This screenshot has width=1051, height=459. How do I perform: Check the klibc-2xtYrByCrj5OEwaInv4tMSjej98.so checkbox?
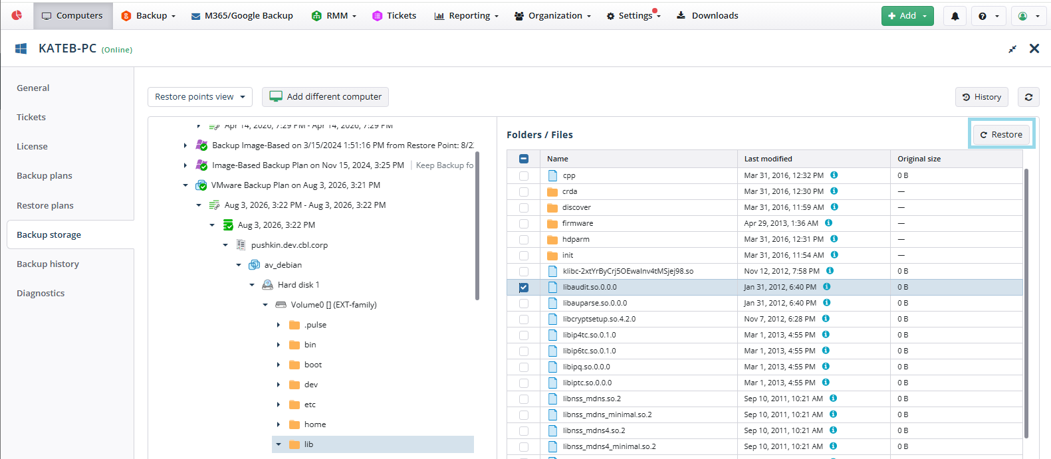524,272
